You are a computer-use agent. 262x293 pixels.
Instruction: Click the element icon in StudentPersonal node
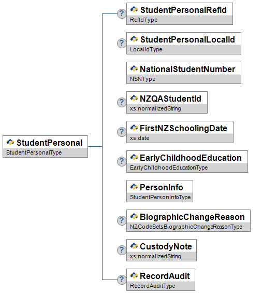(x=10, y=143)
